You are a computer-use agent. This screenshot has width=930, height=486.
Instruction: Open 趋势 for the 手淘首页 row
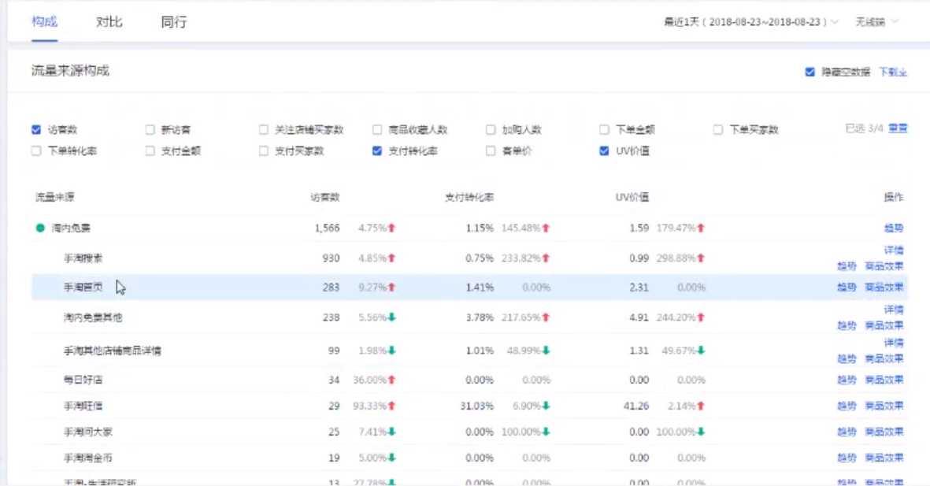847,288
